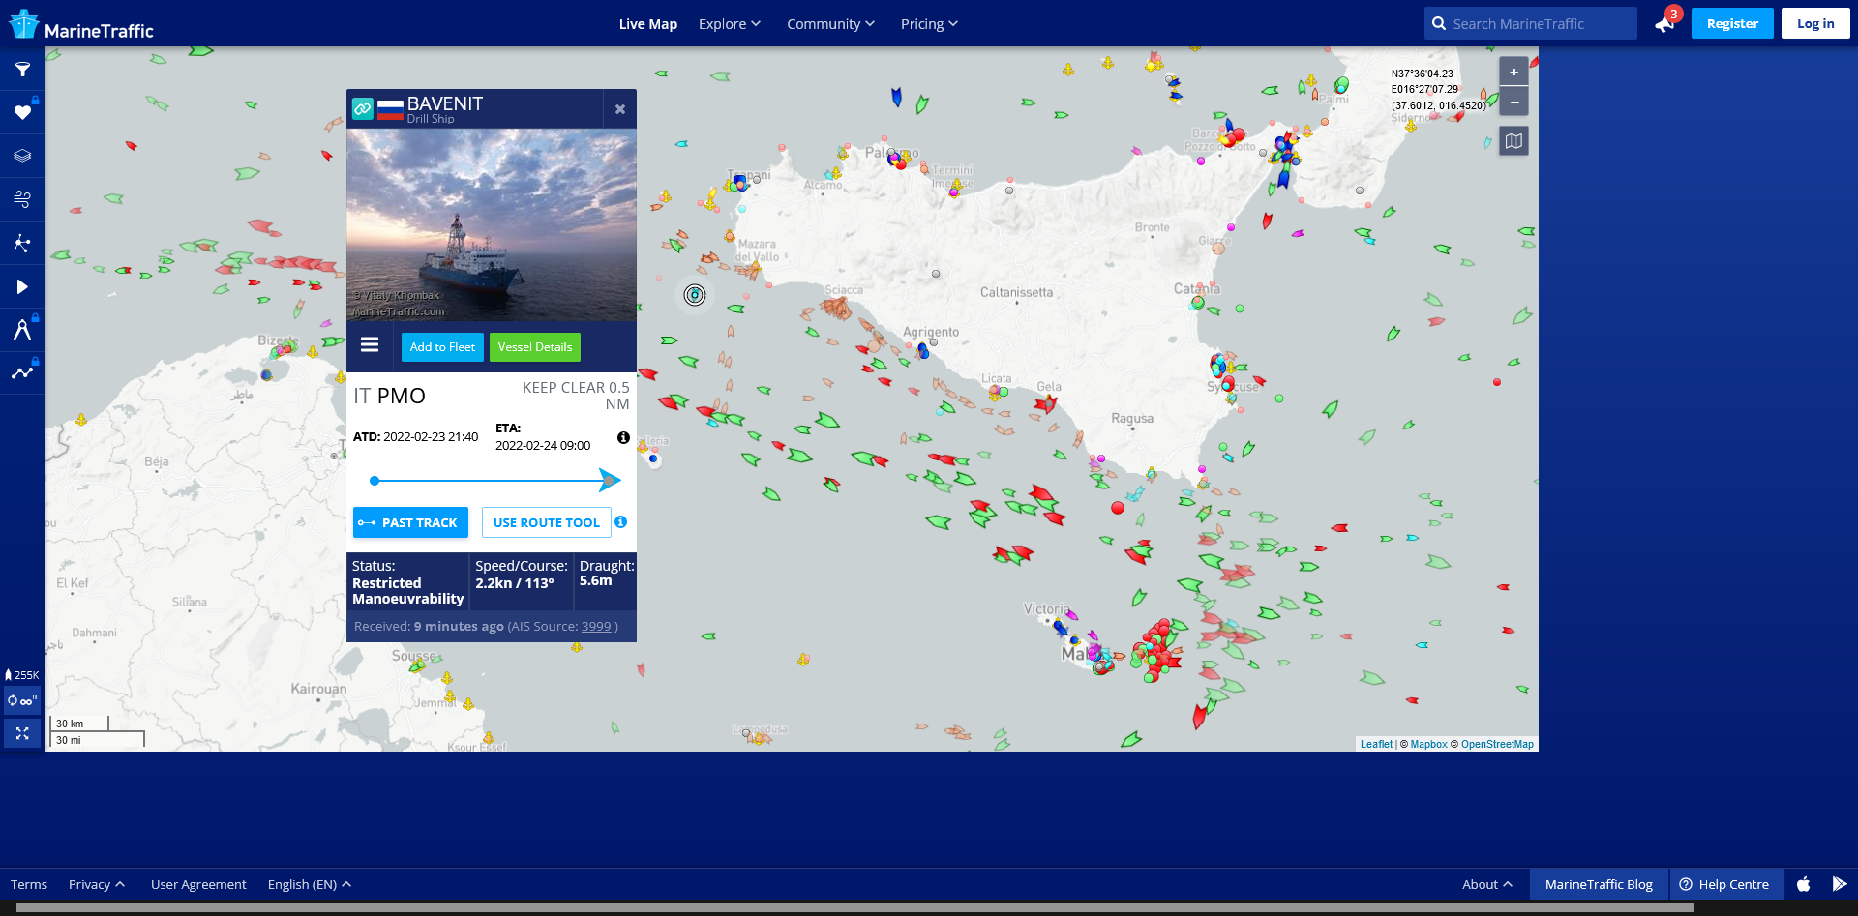Open density/routes network icon
This screenshot has height=916, width=1858.
22,243
